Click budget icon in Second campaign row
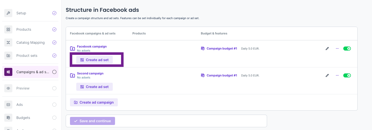The image size is (372, 130). coord(203,75)
